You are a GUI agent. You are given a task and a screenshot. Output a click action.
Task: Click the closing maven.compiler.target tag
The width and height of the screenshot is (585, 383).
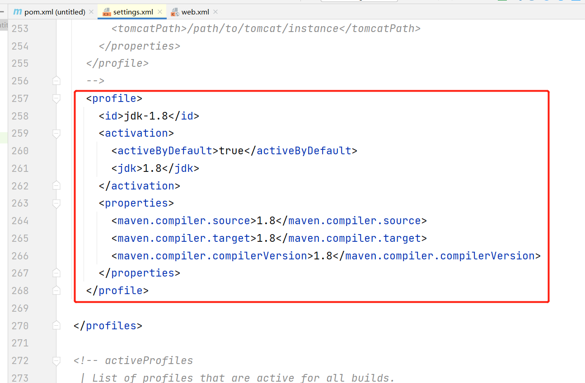click(351, 238)
